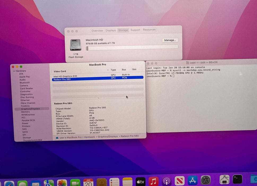Click the Macintosh HD storage usage bar

(132, 48)
